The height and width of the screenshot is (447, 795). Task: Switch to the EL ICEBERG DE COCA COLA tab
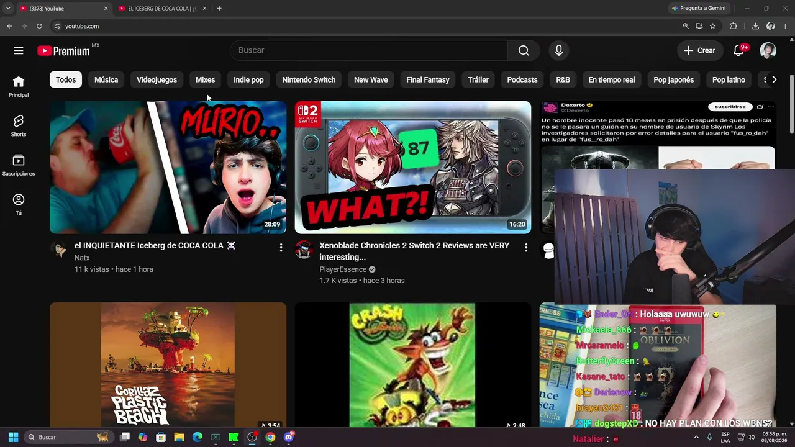pyautogui.click(x=162, y=8)
